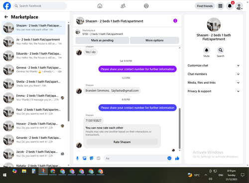The width and height of the screenshot is (249, 183).
Task: Click the 'Yes I do' message
Action: tap(91, 52)
